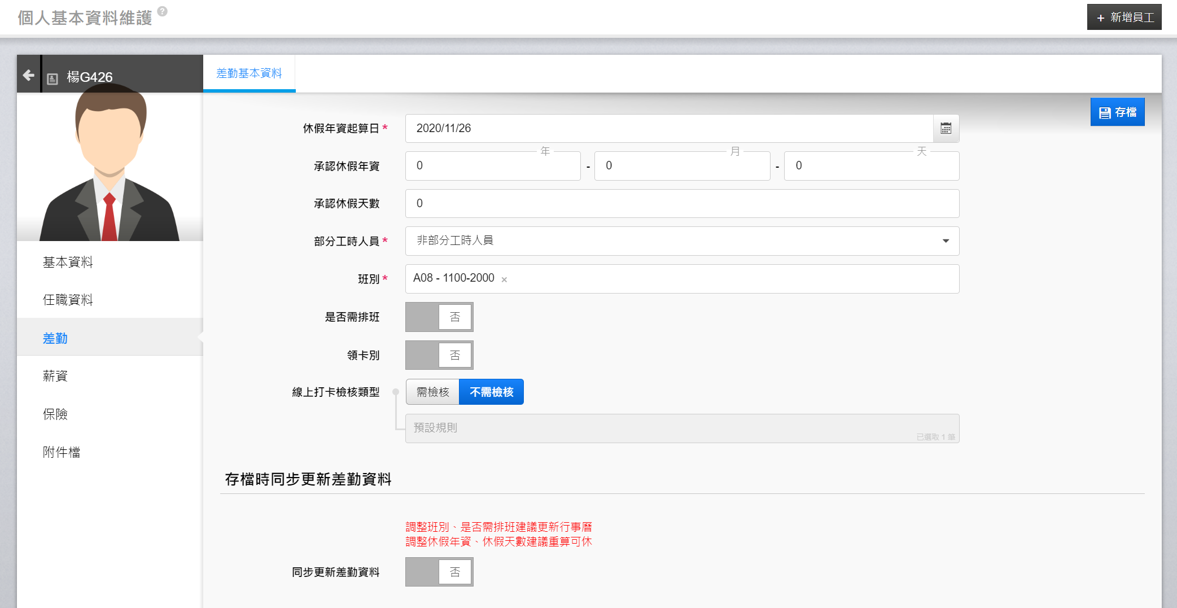Image resolution: width=1177 pixels, height=608 pixels.
Task: Click the back arrow icon beside 楊G426
Action: point(28,75)
